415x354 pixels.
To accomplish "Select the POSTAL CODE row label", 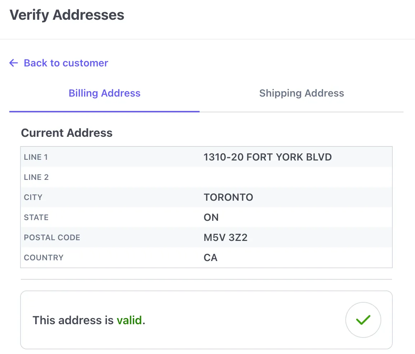I will coord(52,237).
